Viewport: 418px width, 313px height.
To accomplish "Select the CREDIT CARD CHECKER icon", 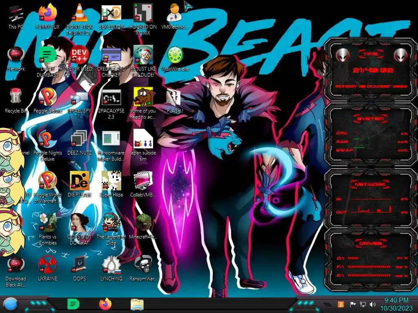I will (x=111, y=62).
